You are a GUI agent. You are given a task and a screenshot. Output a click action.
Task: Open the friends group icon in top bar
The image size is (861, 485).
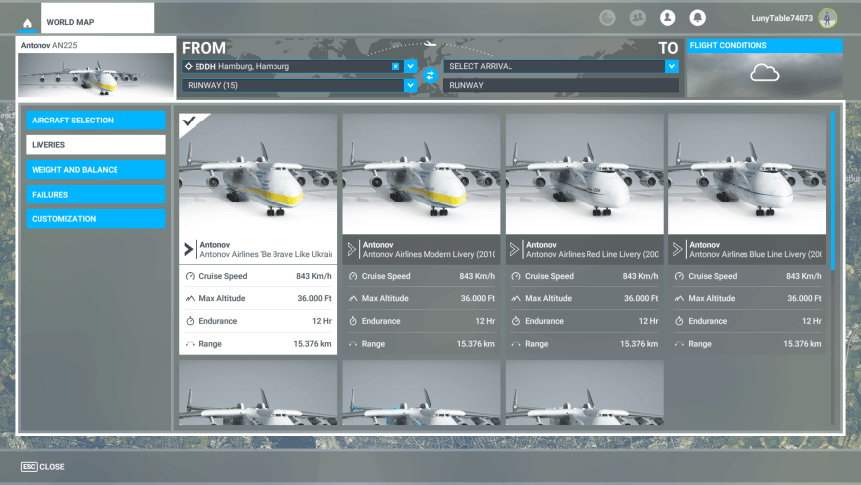638,18
